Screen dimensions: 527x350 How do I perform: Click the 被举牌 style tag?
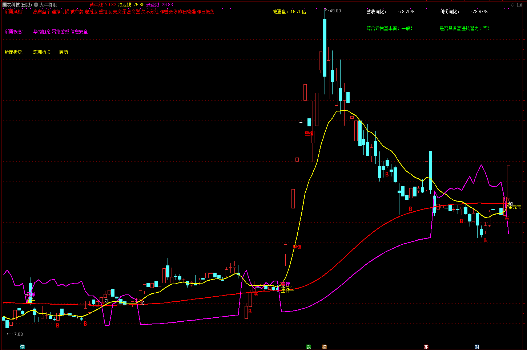click(x=77, y=12)
